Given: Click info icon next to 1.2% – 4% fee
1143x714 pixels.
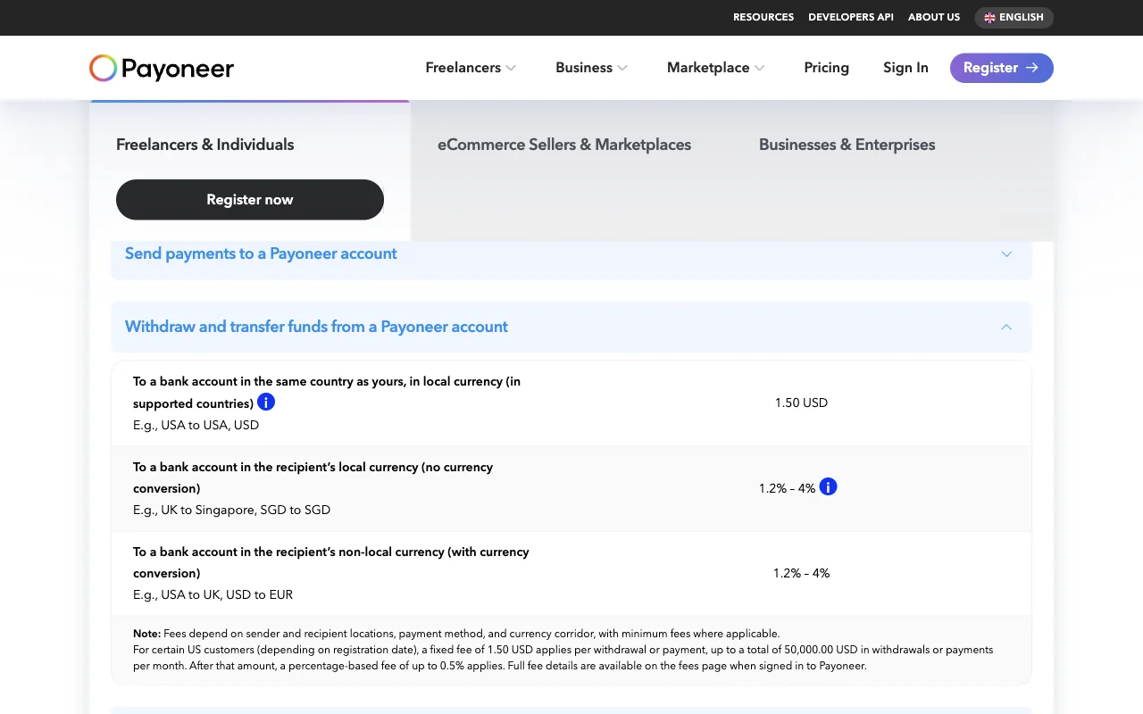Looking at the screenshot, I should [x=829, y=486].
